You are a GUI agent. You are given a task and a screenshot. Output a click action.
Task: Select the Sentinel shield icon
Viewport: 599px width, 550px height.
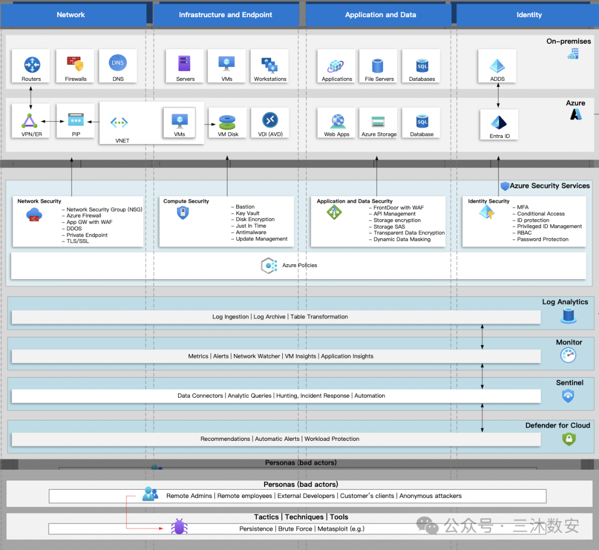coord(568,396)
